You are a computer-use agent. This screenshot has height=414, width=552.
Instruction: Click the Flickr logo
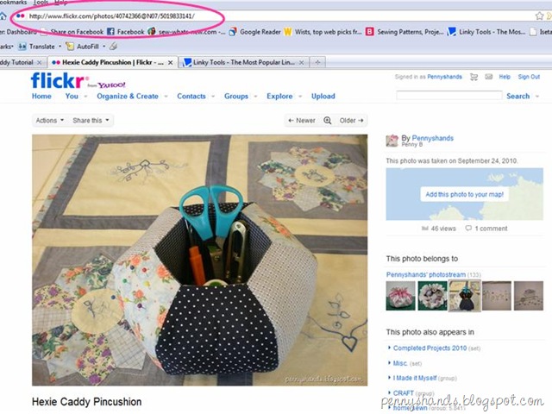pos(58,80)
